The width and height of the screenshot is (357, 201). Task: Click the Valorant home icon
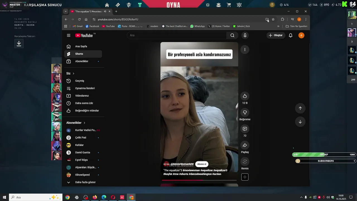coord(107,5)
